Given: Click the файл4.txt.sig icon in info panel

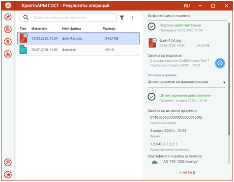Looking at the screenshot, I should [x=152, y=43].
